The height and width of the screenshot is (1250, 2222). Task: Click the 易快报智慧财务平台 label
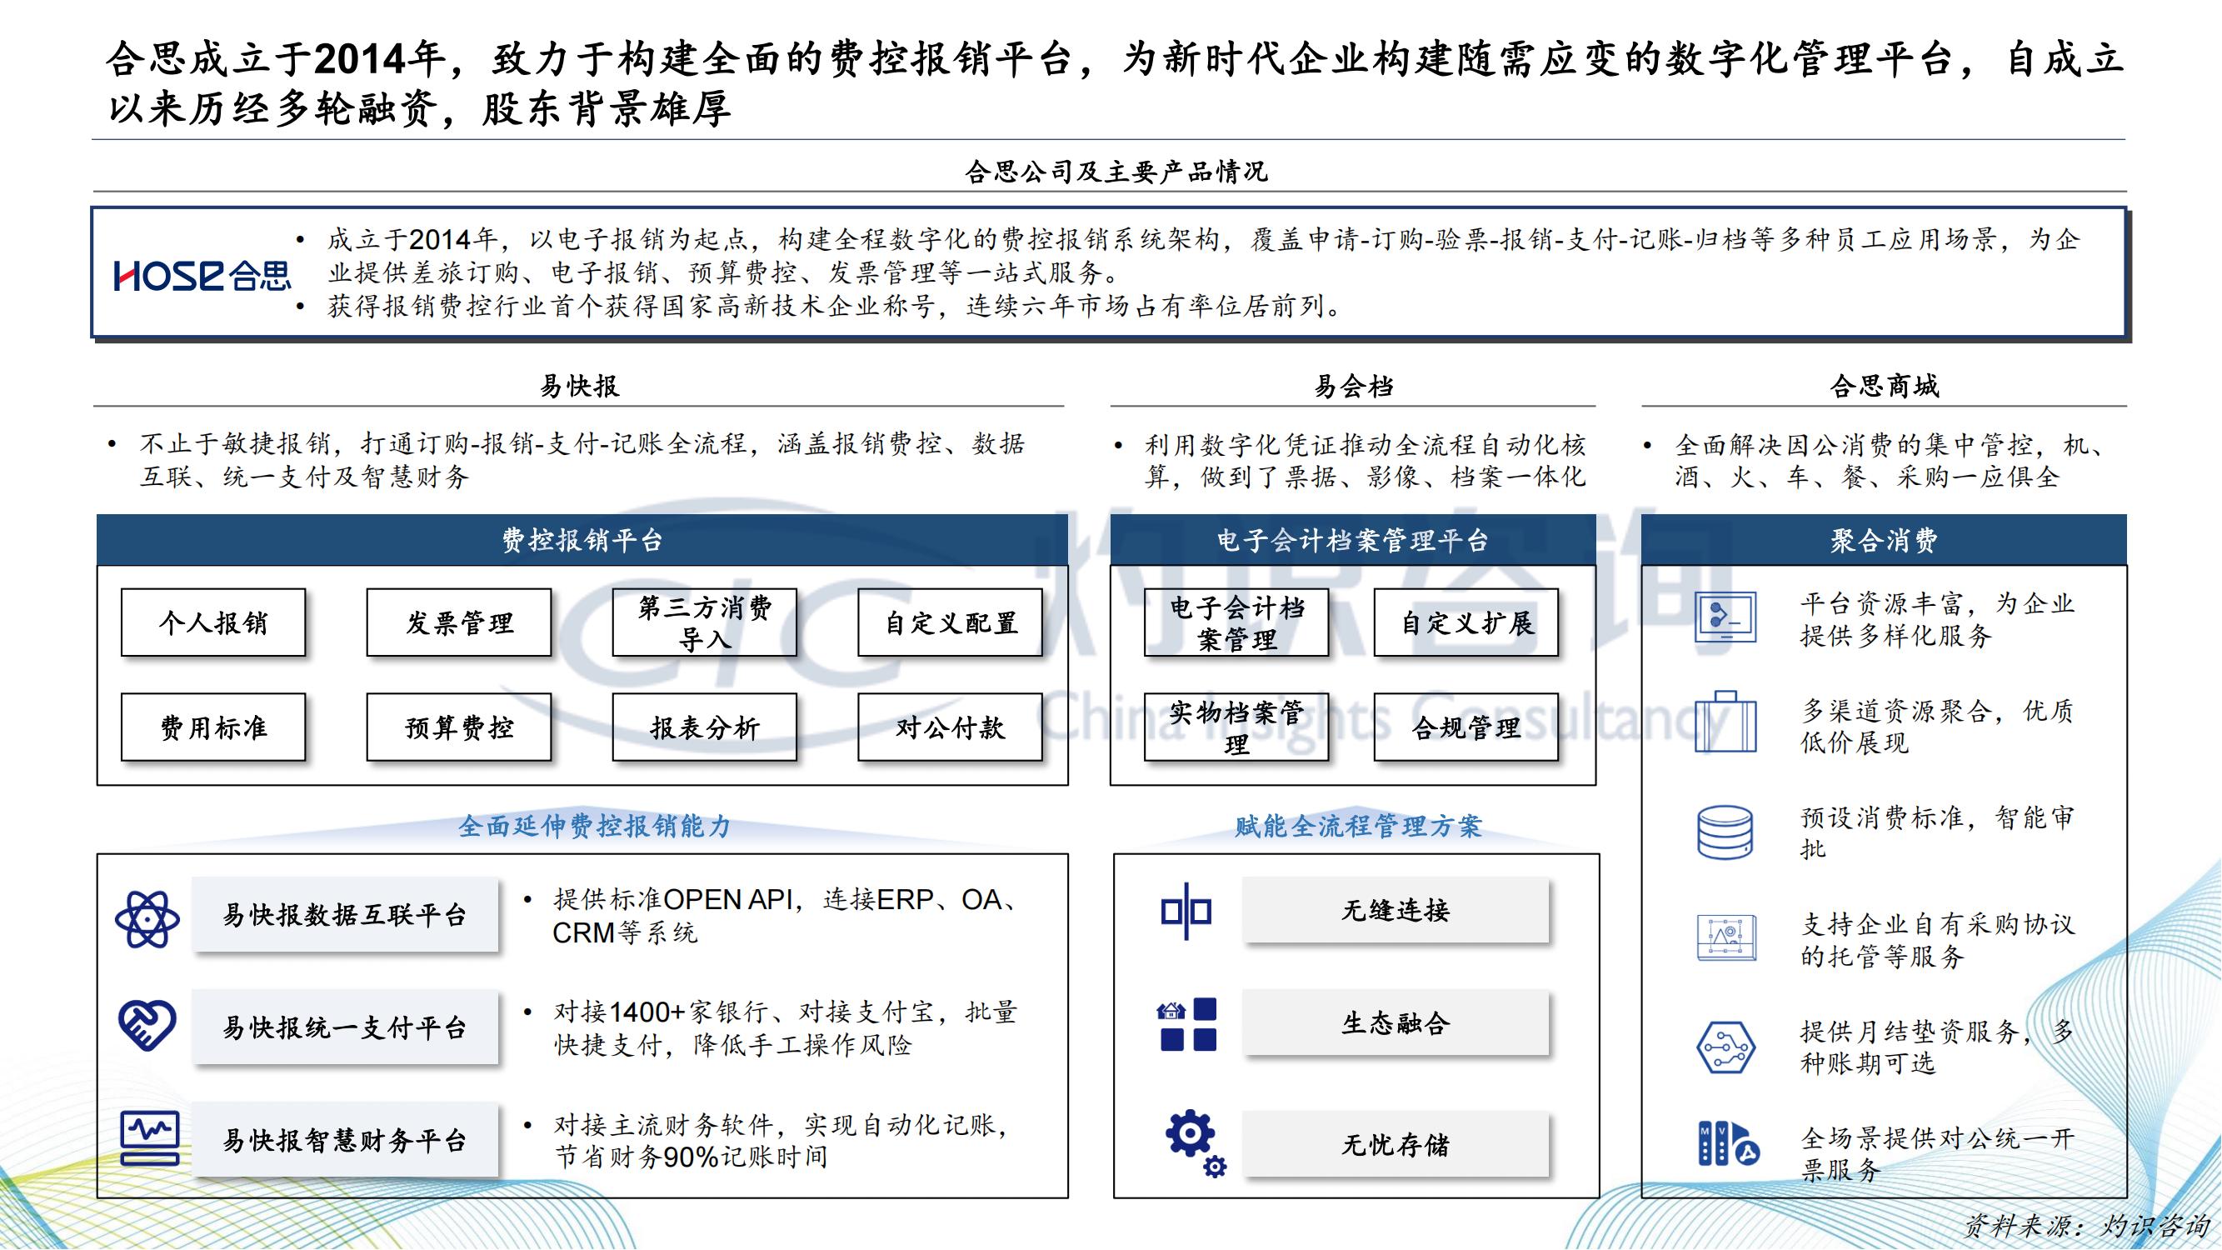[345, 1139]
